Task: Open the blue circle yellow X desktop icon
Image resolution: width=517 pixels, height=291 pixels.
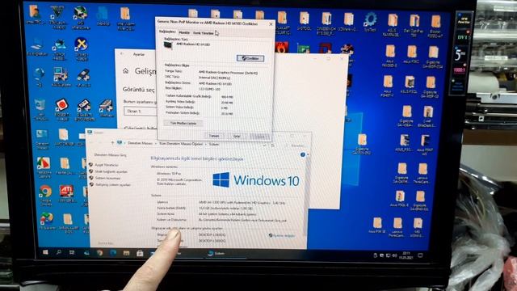Action: coord(81,48)
